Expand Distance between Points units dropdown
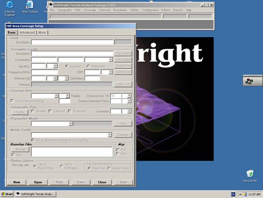Screen dimensions: 263x198 (129, 101)
